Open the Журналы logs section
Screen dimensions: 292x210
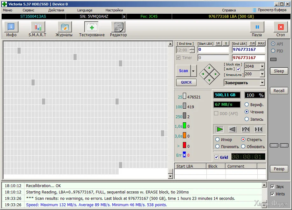coord(64,29)
